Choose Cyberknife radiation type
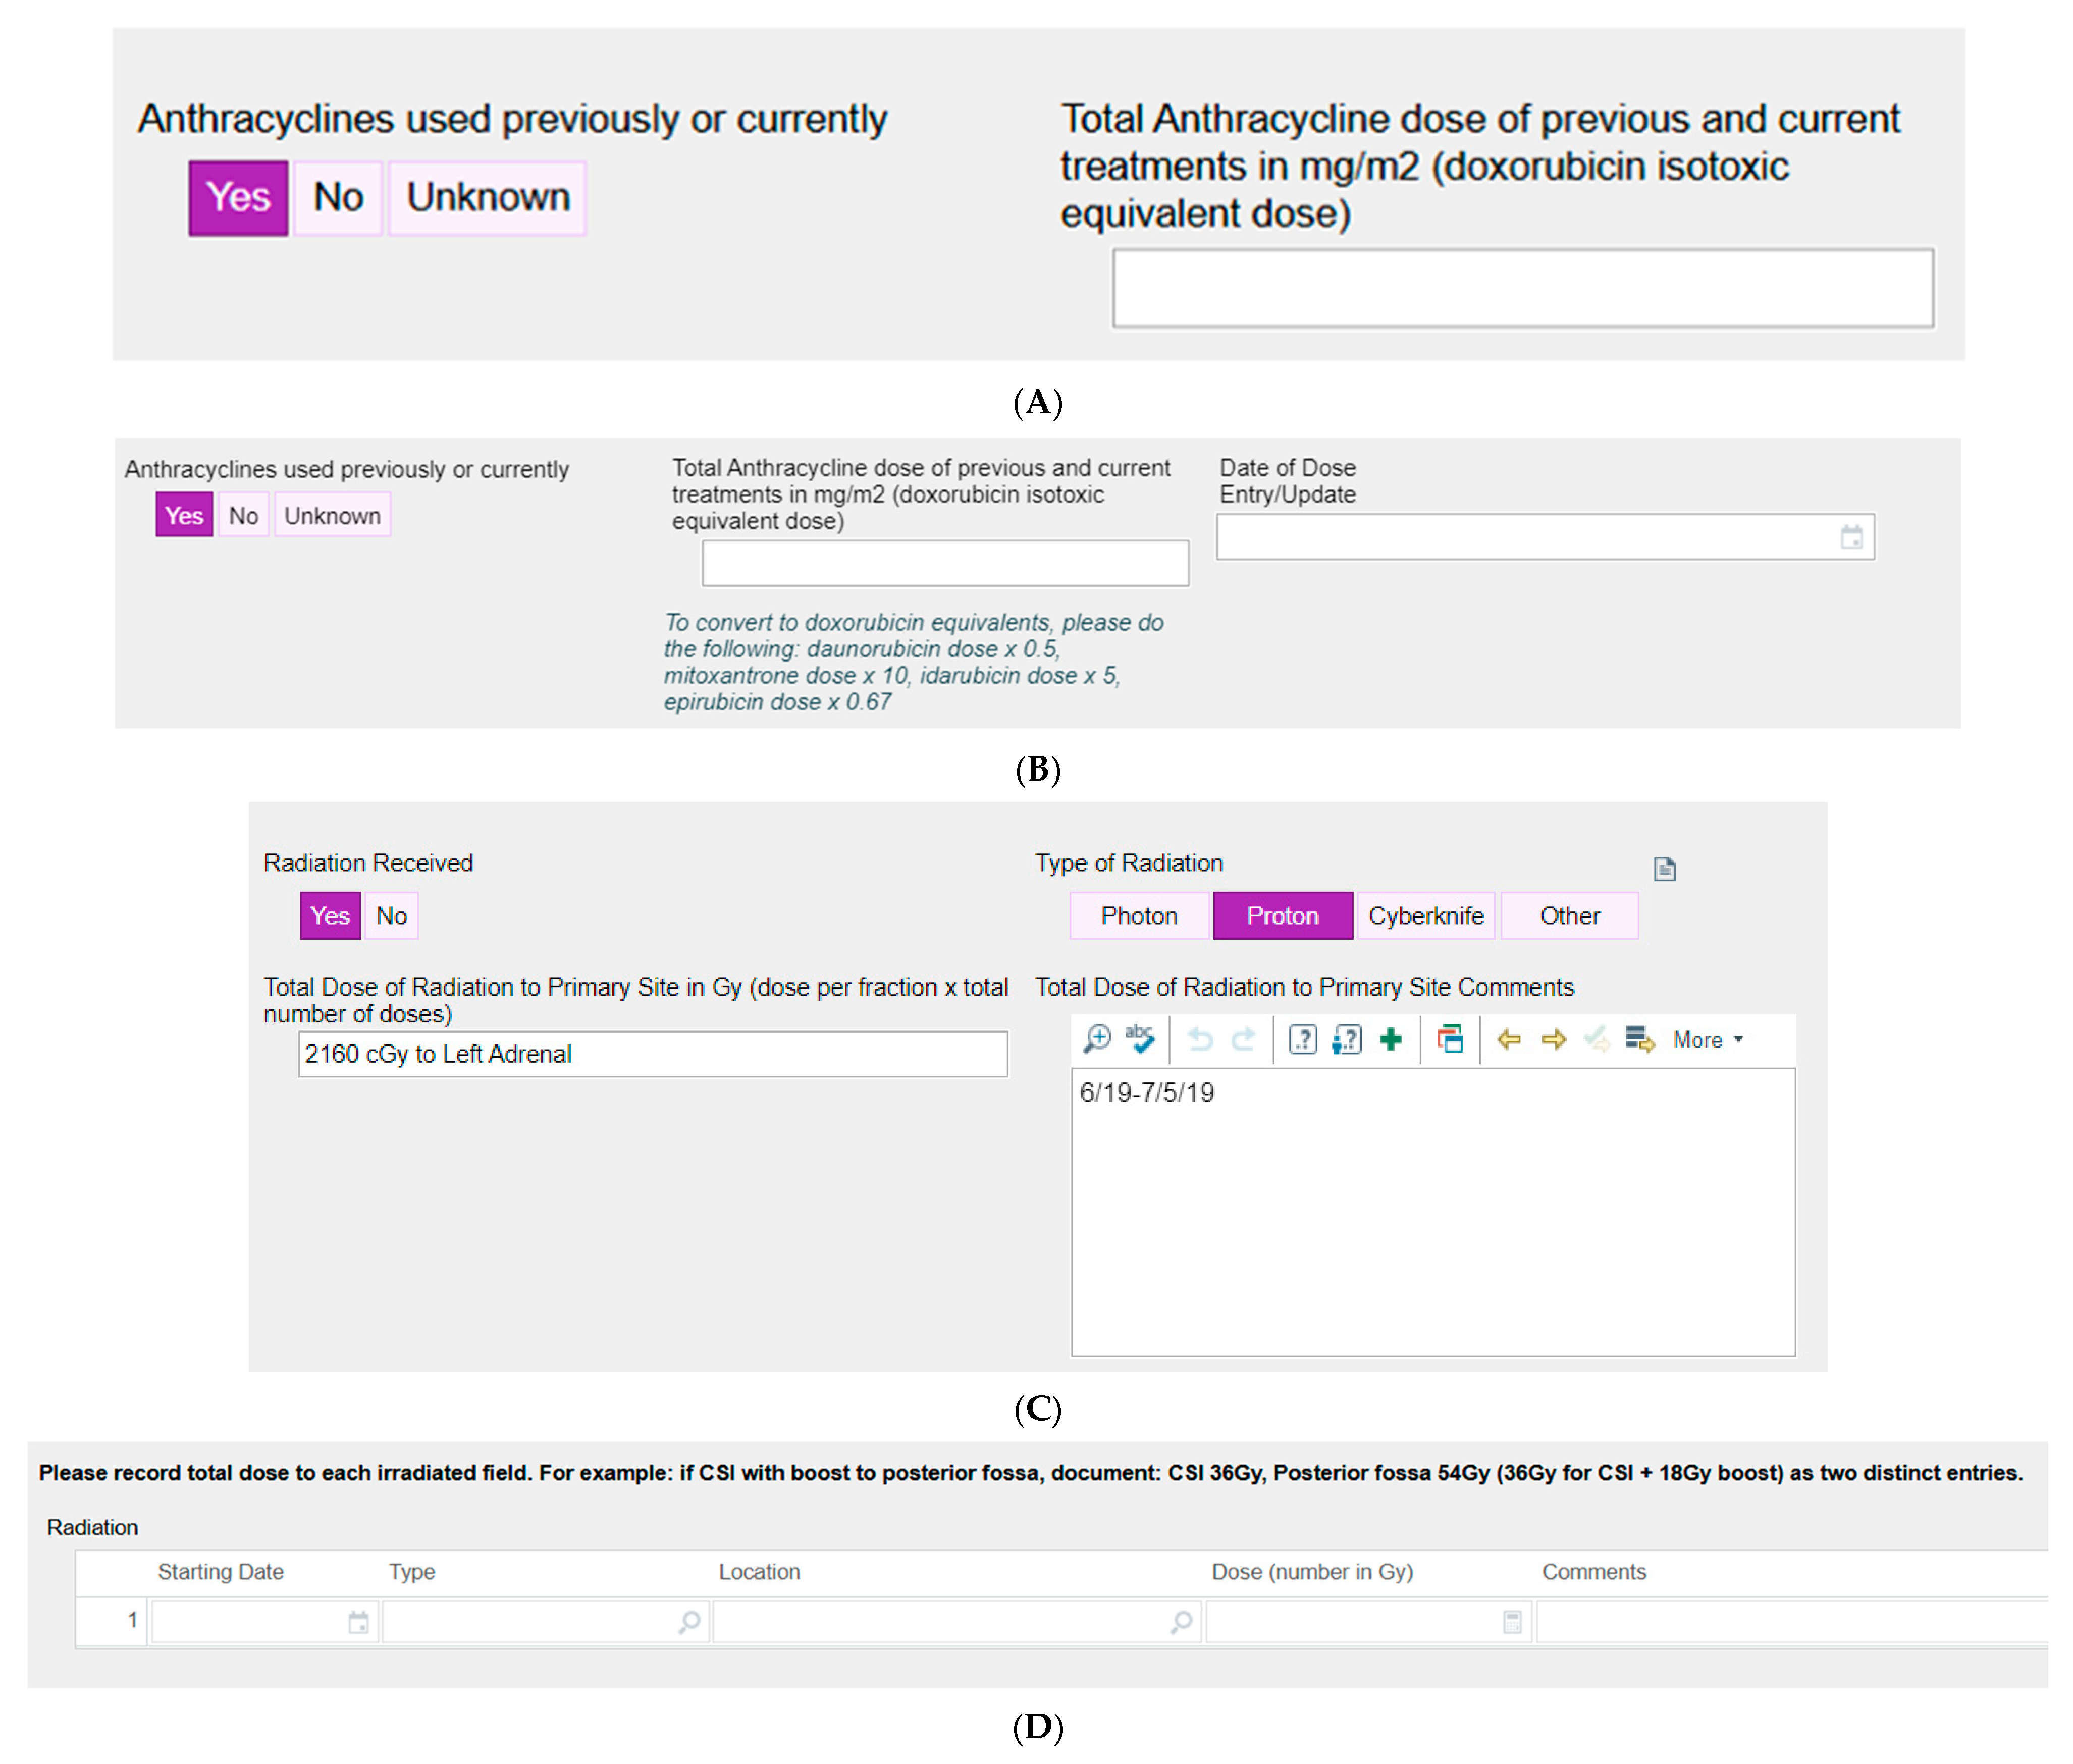Screen dimensions: 2073x1764 click(x=1426, y=916)
